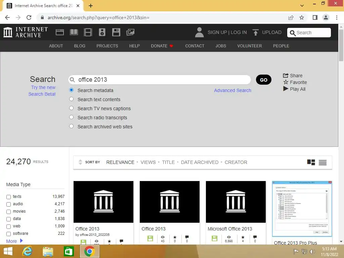Click the Favorite star icon
Screen dimensions: 344x258
286,82
